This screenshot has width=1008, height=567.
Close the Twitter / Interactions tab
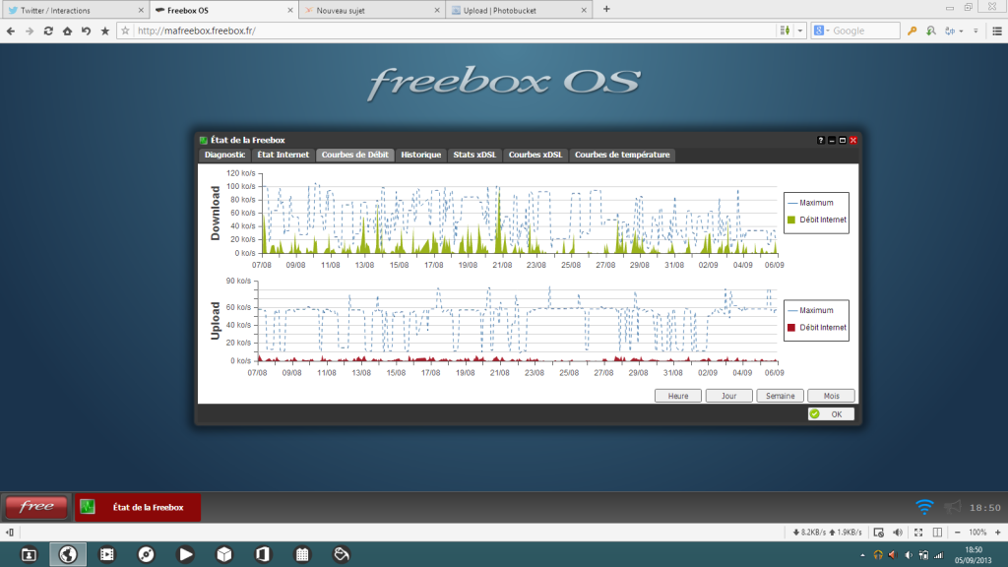coord(141,10)
